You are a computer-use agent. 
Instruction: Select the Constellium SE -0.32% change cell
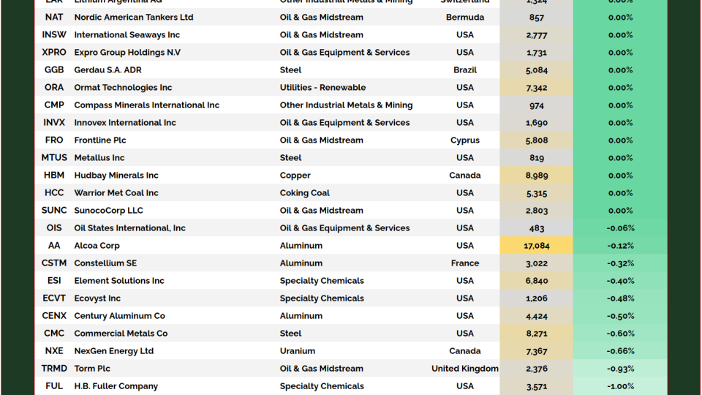(620, 263)
